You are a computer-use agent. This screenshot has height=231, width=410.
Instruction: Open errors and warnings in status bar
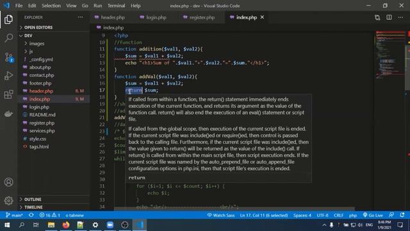click(50, 216)
